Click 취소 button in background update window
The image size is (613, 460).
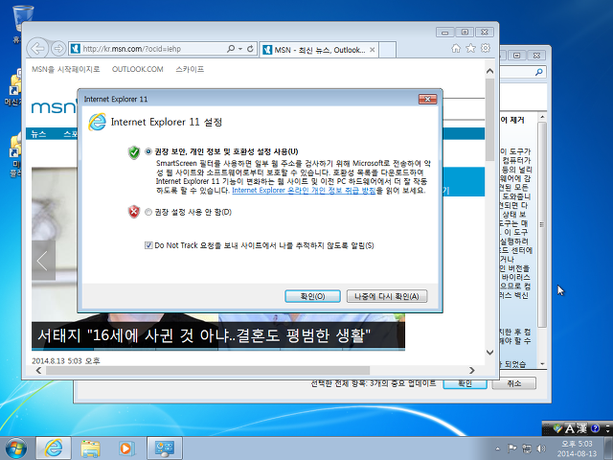tap(513, 383)
